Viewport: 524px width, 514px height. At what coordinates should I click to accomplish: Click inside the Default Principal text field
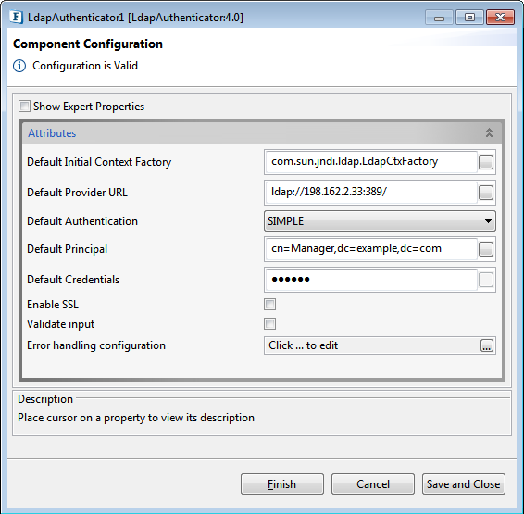pos(371,249)
